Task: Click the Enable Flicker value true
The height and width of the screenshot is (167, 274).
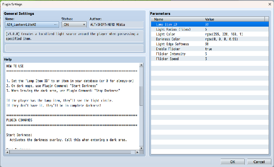Action: (209, 49)
